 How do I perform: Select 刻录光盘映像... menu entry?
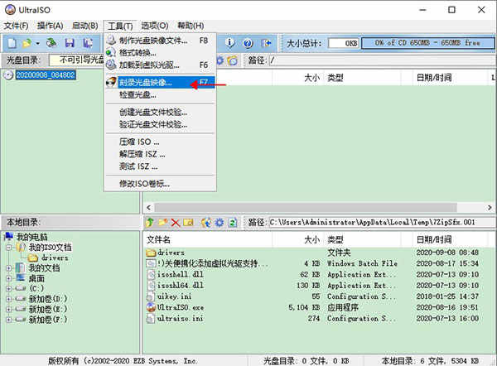[x=160, y=82]
